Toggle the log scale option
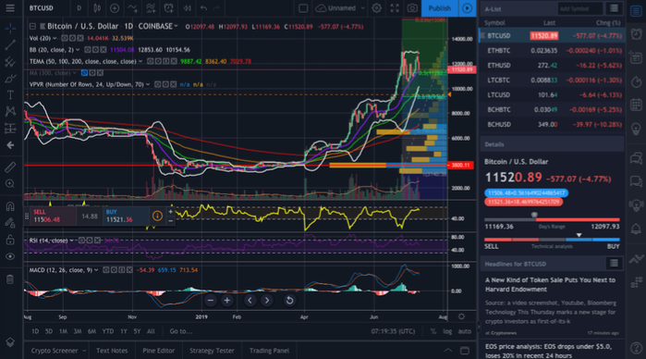 click(447, 331)
